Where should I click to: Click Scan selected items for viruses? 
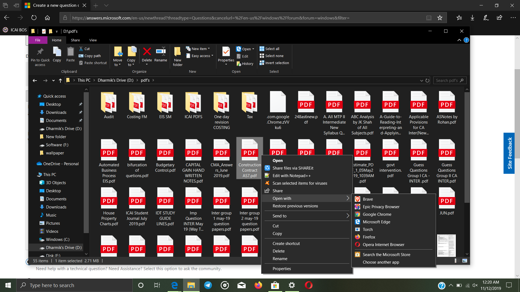[307, 183]
